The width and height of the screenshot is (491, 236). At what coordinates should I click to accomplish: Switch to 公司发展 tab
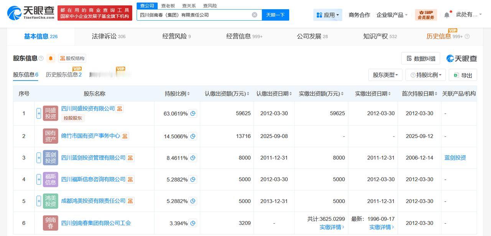312,36
